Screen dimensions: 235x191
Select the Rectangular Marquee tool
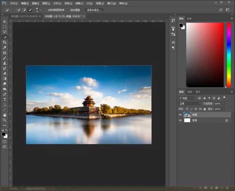pyautogui.click(x=5, y=27)
